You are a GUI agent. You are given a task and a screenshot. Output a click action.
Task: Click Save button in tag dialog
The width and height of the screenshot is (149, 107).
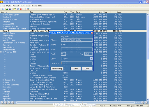click(76, 69)
